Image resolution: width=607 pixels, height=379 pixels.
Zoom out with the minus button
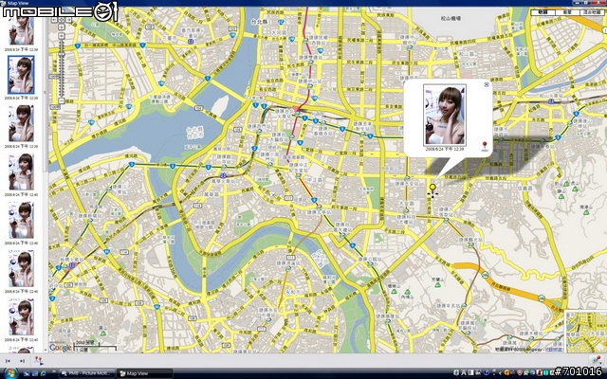61,101
